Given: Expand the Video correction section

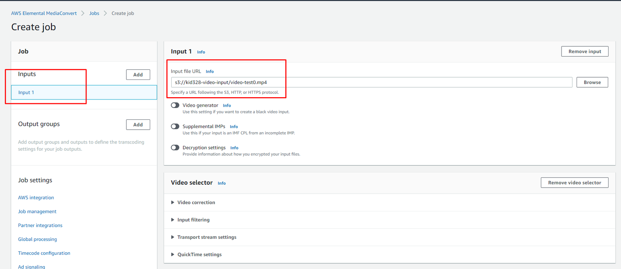Looking at the screenshot, I should [196, 202].
